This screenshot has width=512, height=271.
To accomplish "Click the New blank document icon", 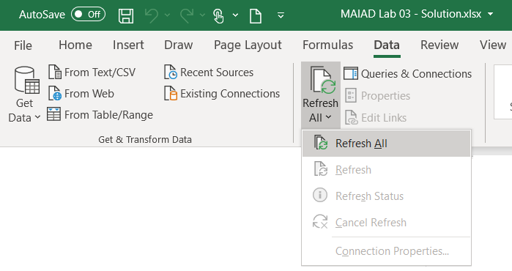I will pos(256,15).
